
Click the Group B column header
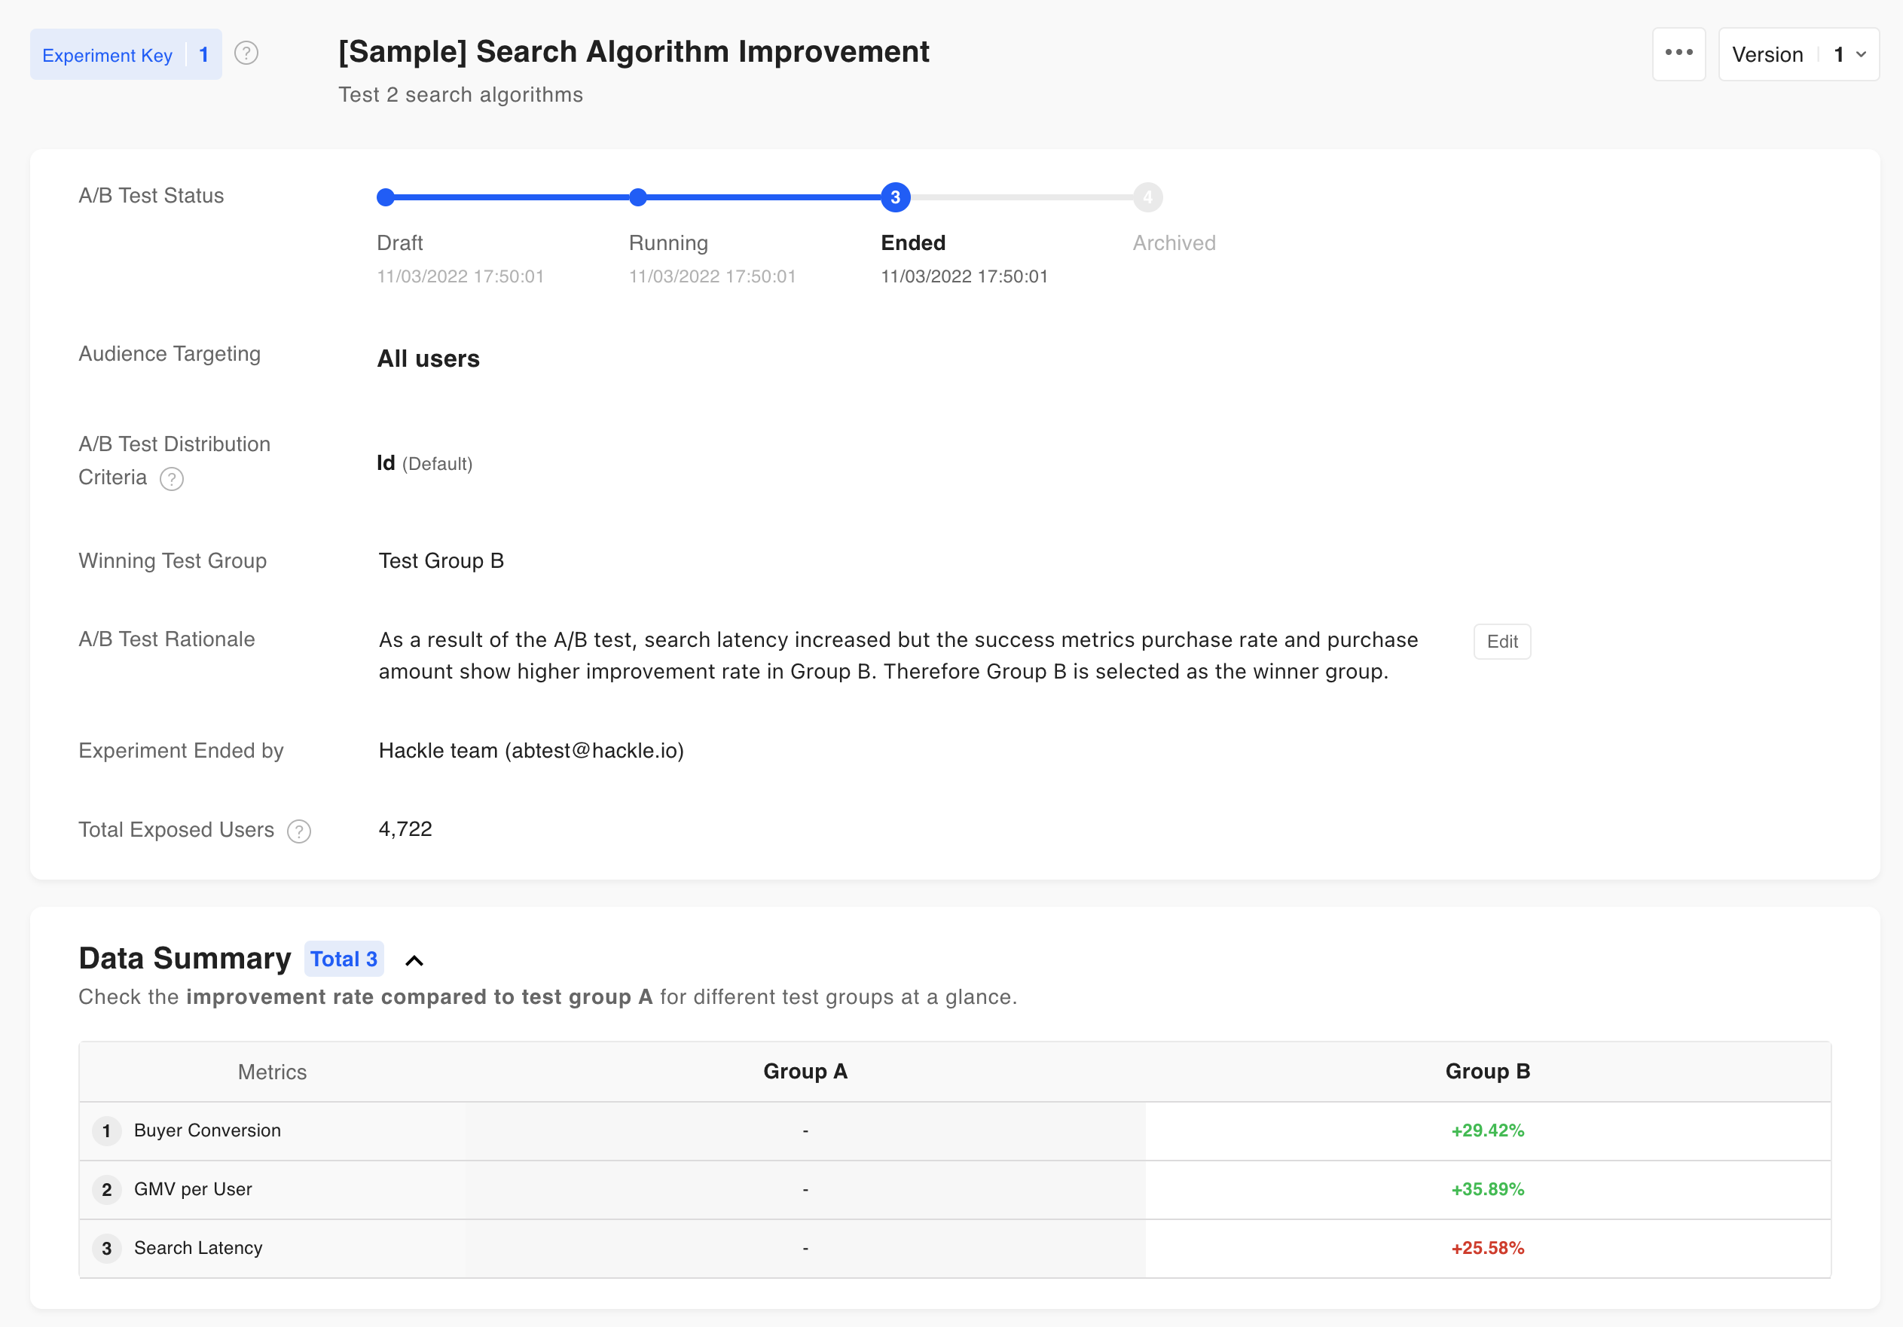click(x=1487, y=1071)
